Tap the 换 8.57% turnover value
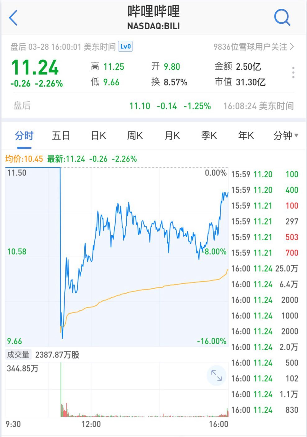307x437 pixels. 169,82
